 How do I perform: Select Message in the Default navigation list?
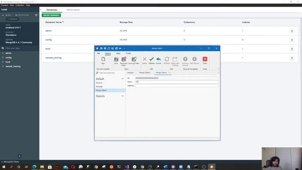tap(99, 86)
